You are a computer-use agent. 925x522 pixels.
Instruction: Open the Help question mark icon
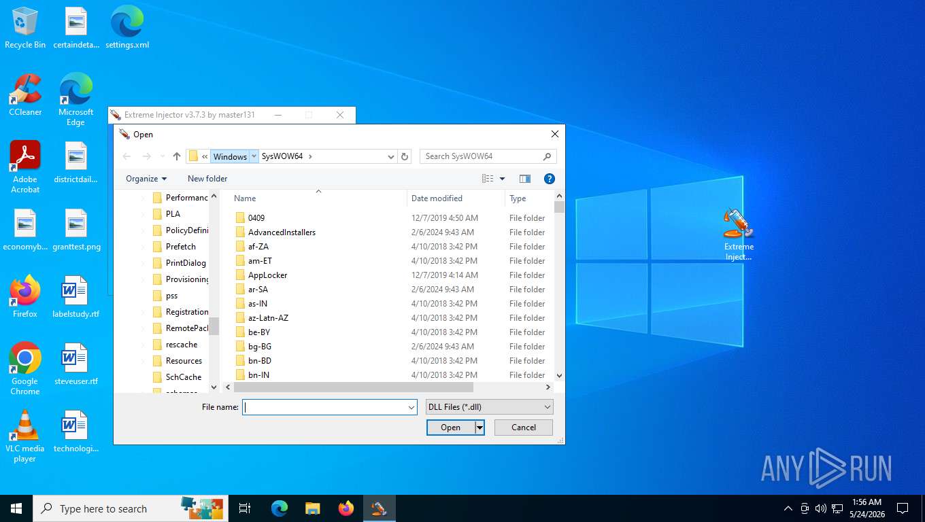[550, 179]
